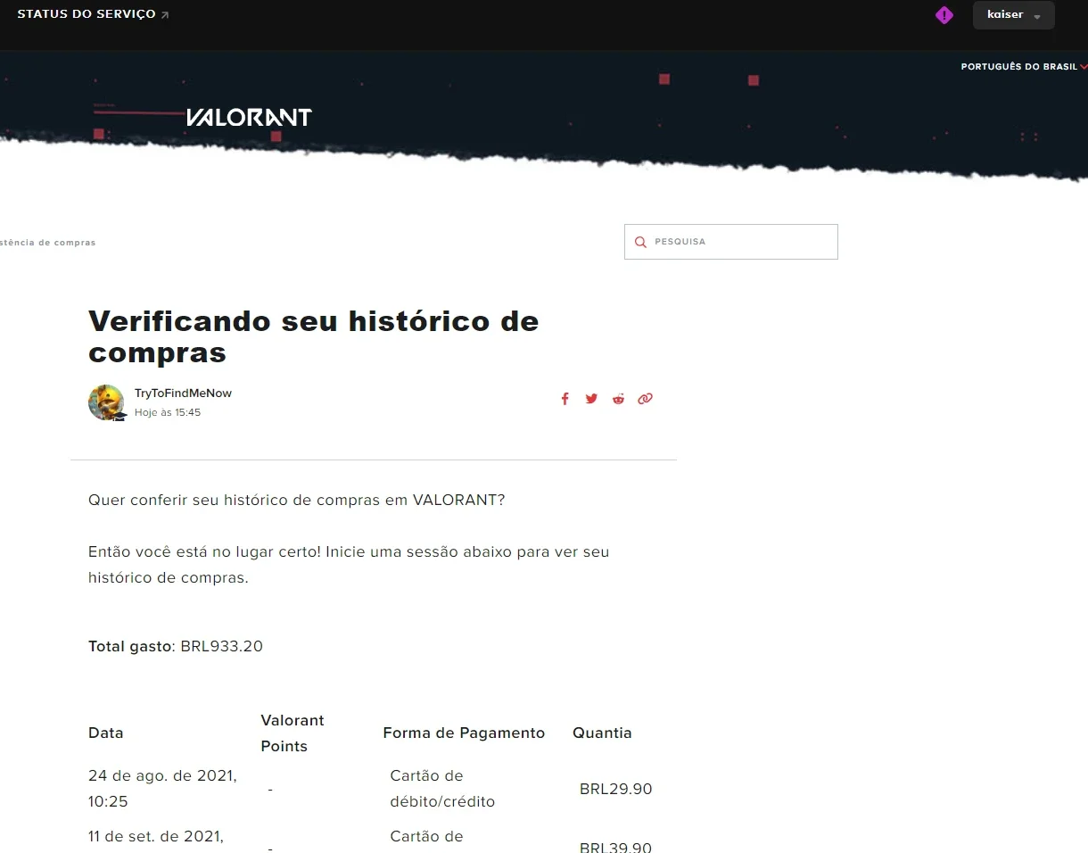1088x853 pixels.
Task: Share the article on Twitter
Action: [x=591, y=399]
